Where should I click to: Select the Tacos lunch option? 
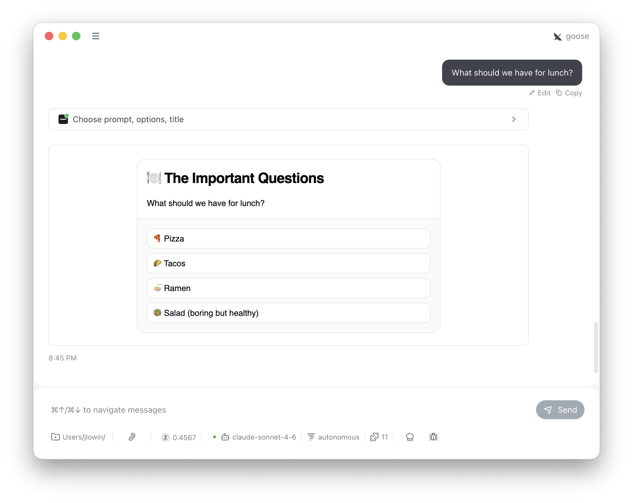click(x=288, y=263)
